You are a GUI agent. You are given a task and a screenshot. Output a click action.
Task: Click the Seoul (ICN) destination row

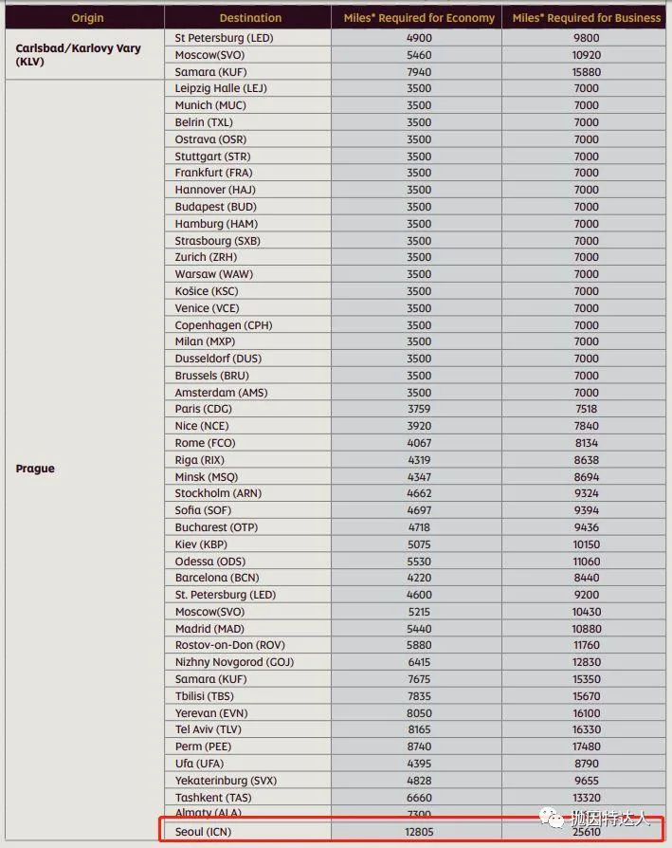pyautogui.click(x=203, y=832)
